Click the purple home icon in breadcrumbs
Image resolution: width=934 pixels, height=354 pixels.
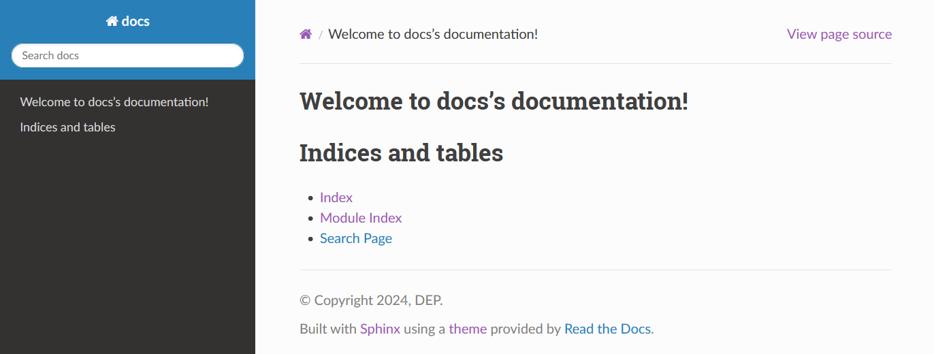306,34
